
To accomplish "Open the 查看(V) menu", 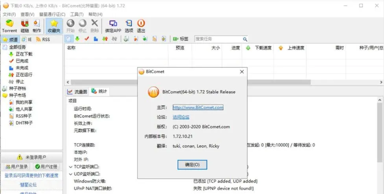I will 27,14.
